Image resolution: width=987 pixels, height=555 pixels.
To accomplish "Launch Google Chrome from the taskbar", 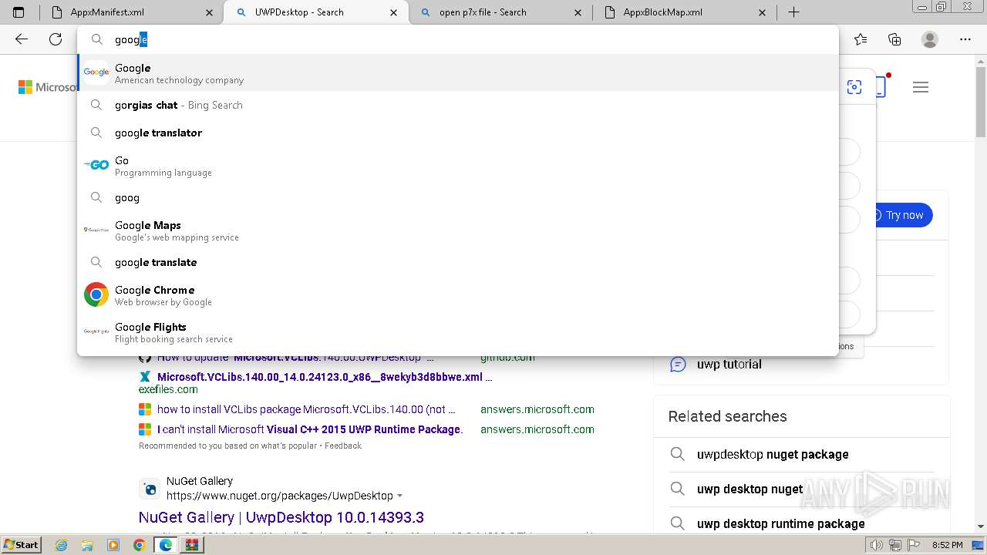I will (x=139, y=545).
